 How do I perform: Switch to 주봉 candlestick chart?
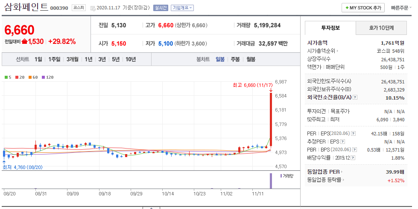tap(235, 59)
